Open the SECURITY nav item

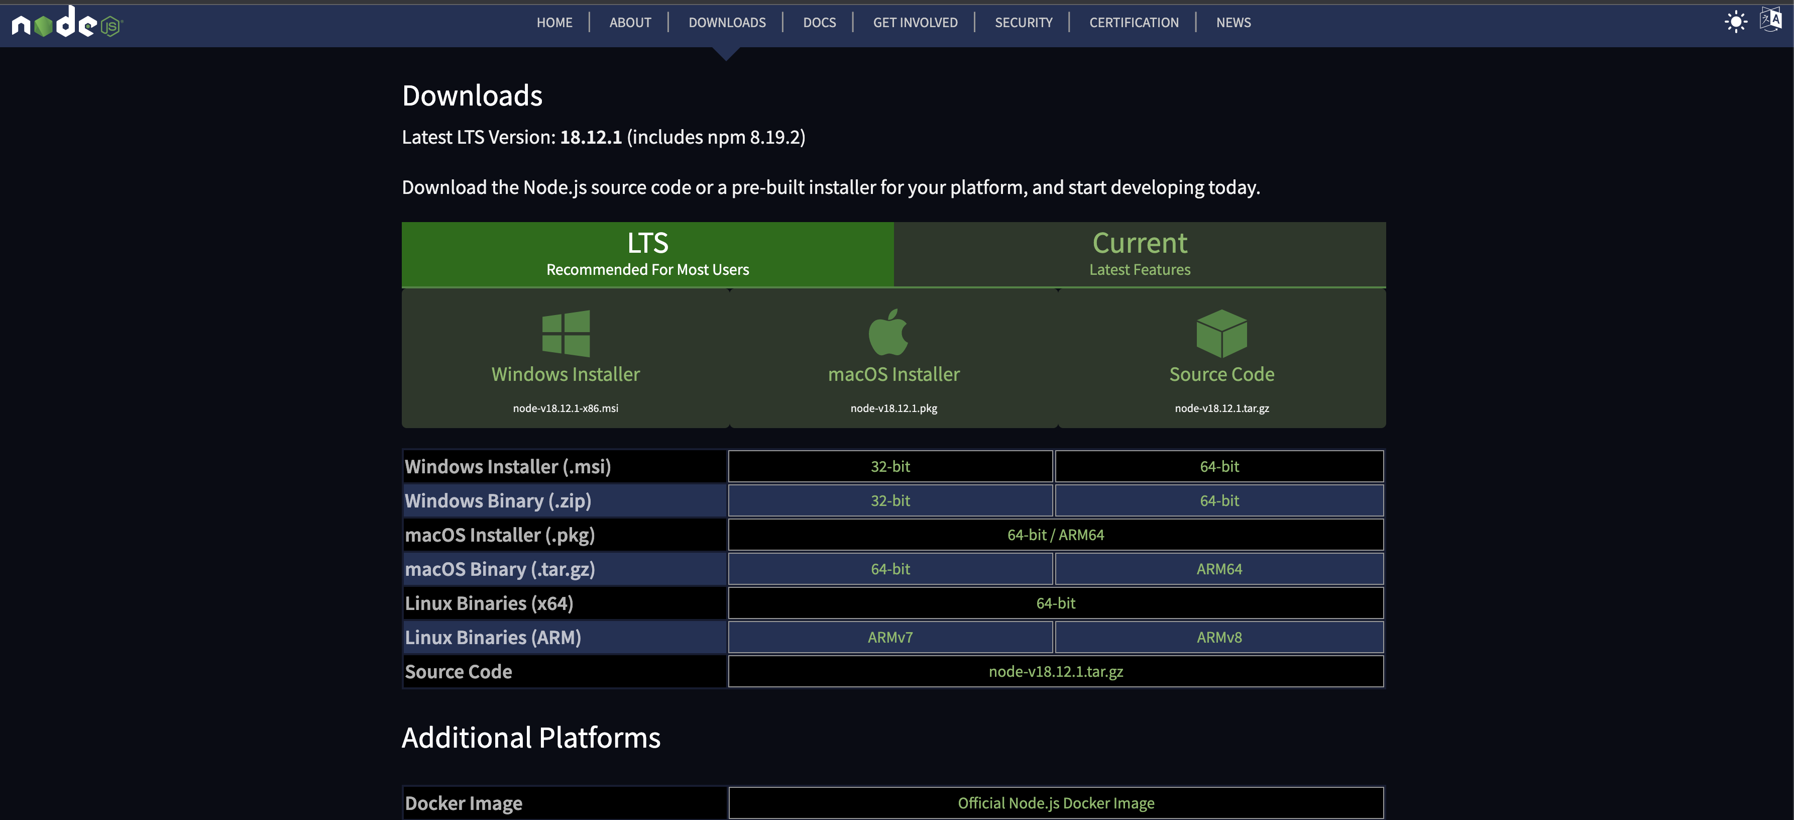coord(1024,22)
